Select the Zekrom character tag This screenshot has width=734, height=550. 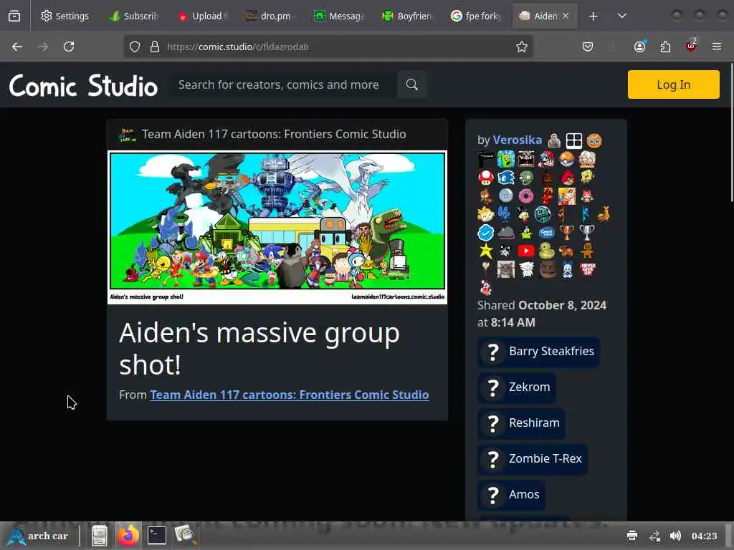point(517,387)
